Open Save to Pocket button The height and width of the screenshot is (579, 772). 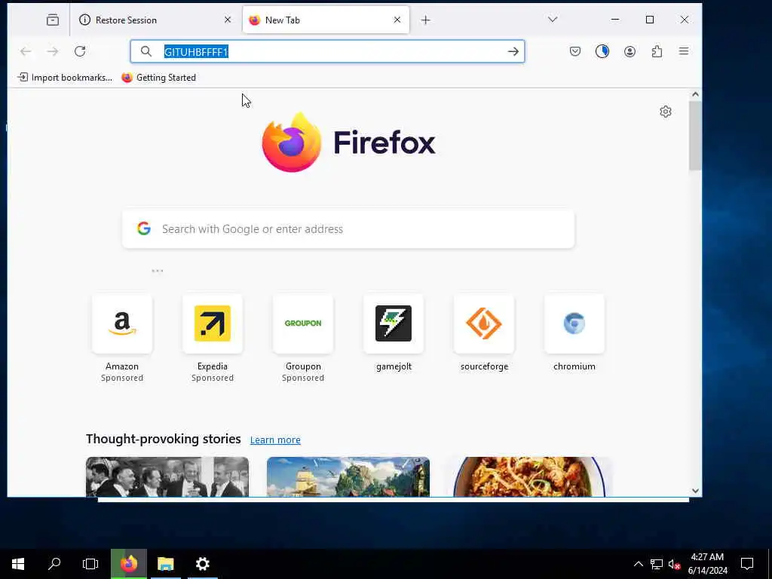[x=575, y=51]
